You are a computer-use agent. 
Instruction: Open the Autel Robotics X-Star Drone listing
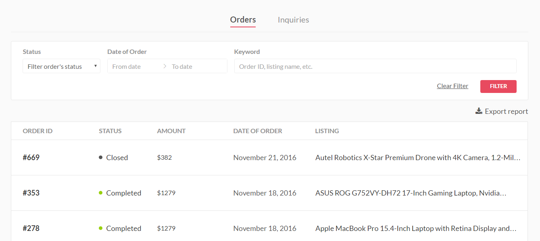pyautogui.click(x=418, y=158)
